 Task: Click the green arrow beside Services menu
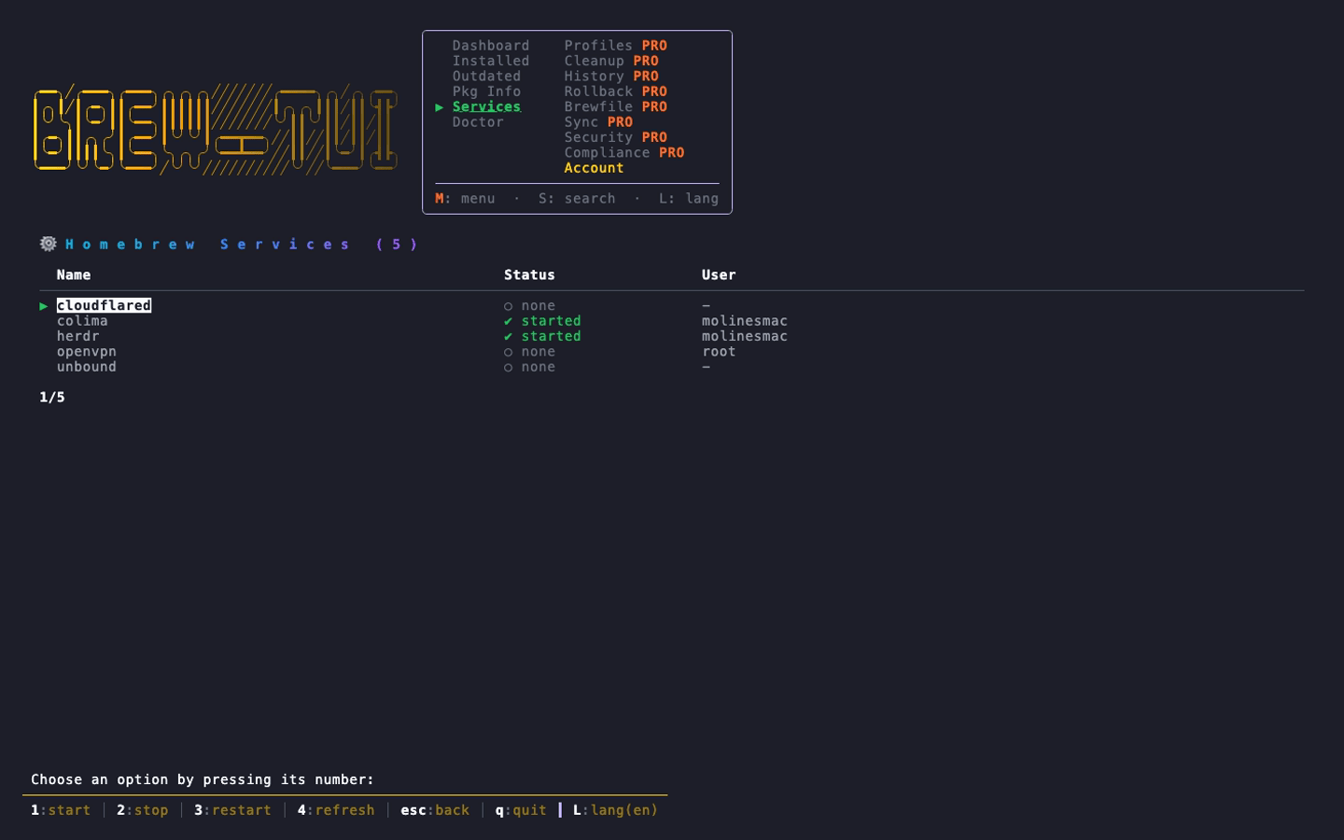(x=440, y=107)
